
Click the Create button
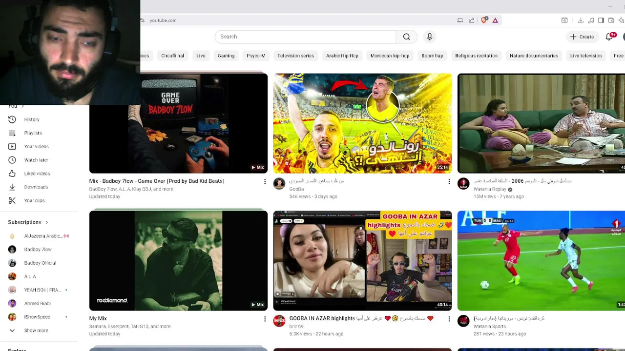pyautogui.click(x=582, y=37)
